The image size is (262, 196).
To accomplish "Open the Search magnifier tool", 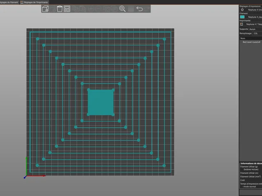I will (x=122, y=9).
